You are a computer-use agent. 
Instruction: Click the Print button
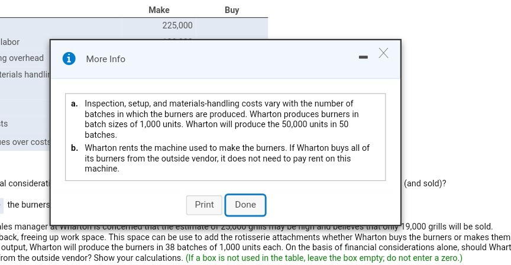point(204,205)
